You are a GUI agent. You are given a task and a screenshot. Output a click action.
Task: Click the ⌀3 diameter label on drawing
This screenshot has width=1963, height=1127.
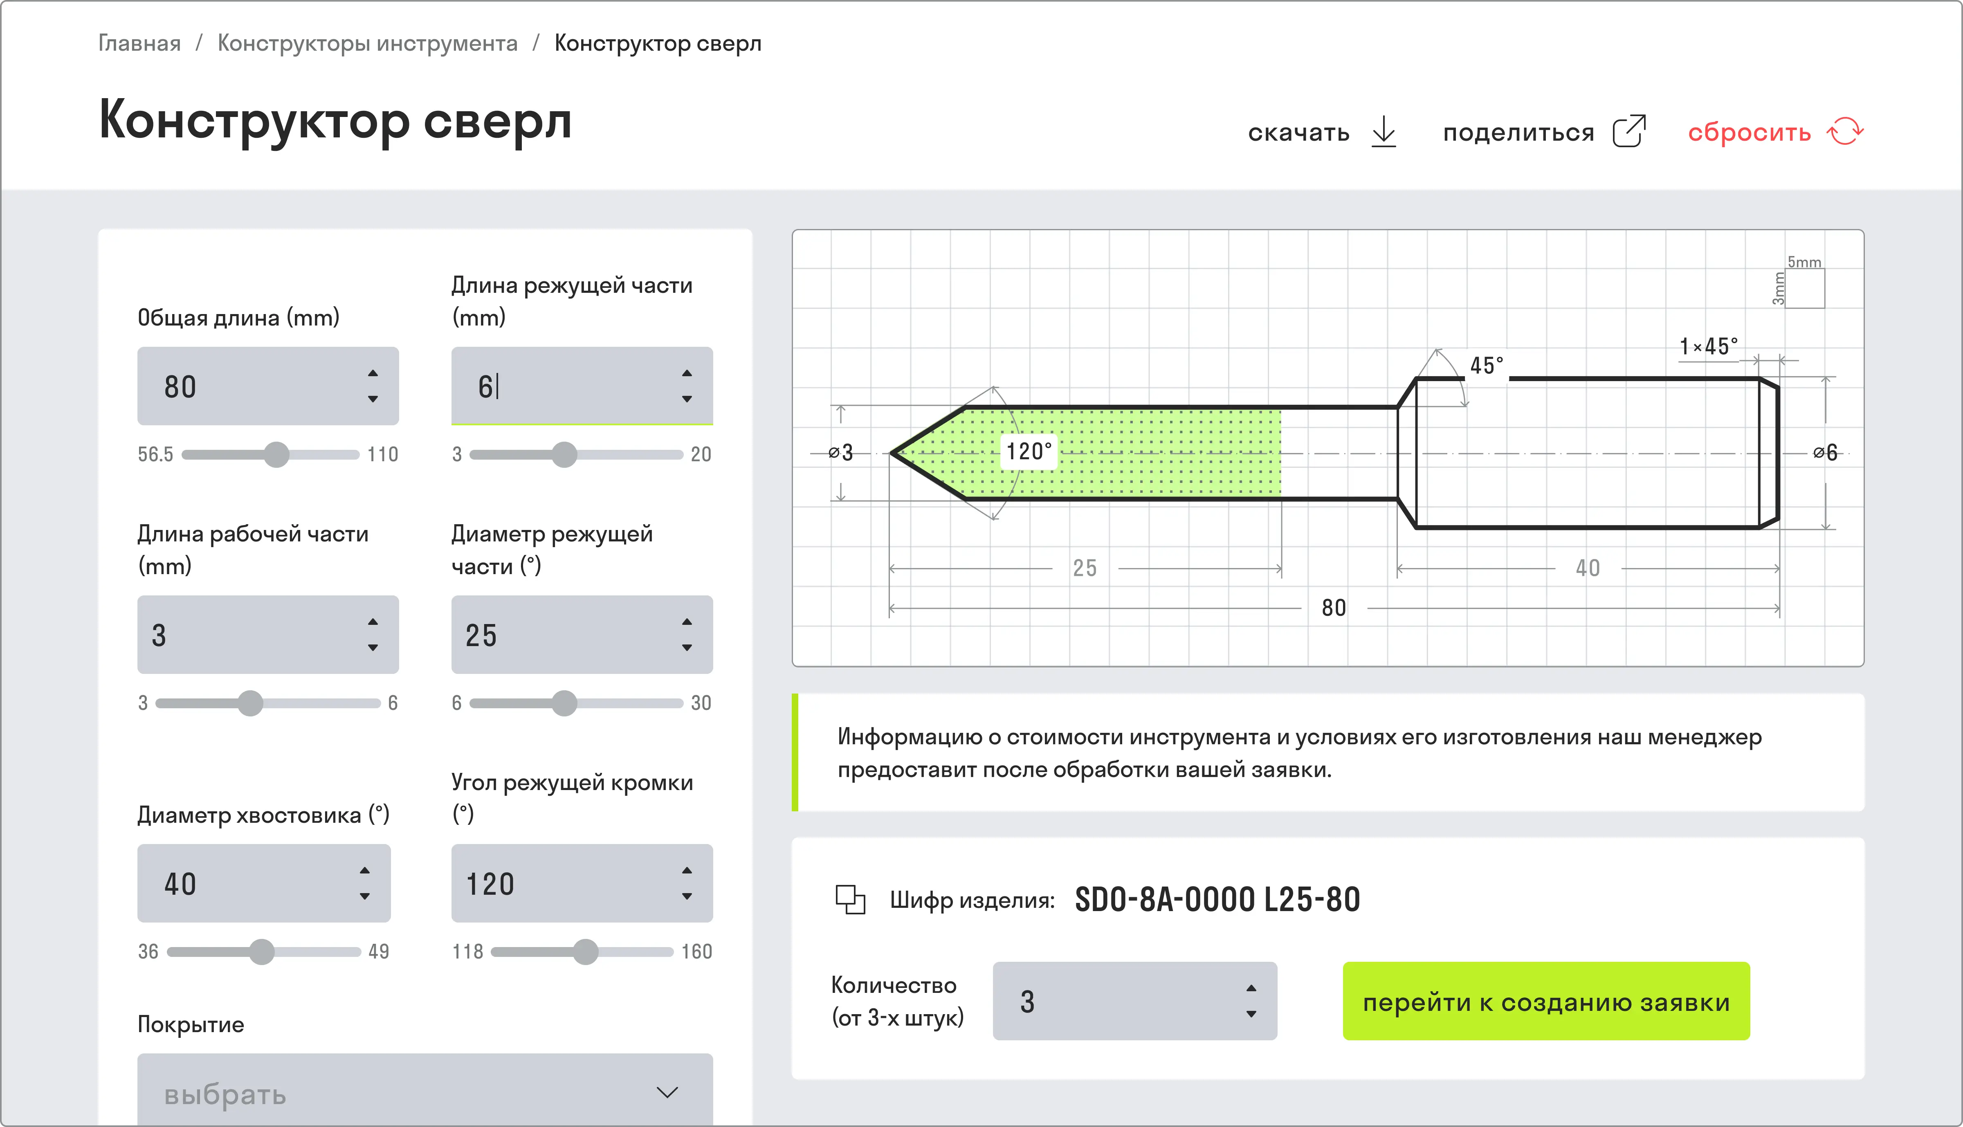point(841,453)
